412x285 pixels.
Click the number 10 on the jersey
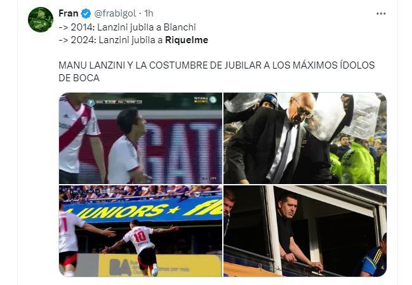[x=140, y=237]
